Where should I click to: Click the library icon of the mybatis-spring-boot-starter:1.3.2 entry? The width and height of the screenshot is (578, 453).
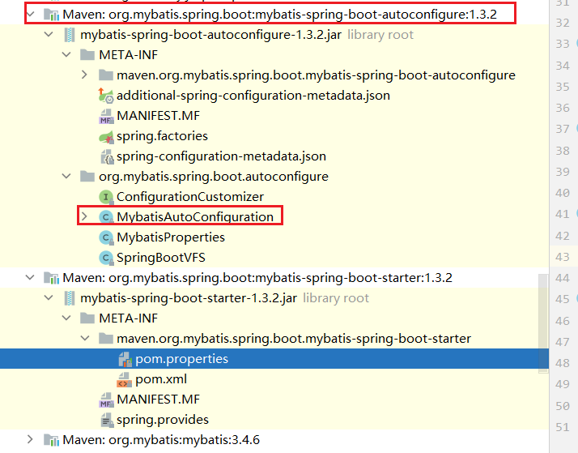(51, 278)
